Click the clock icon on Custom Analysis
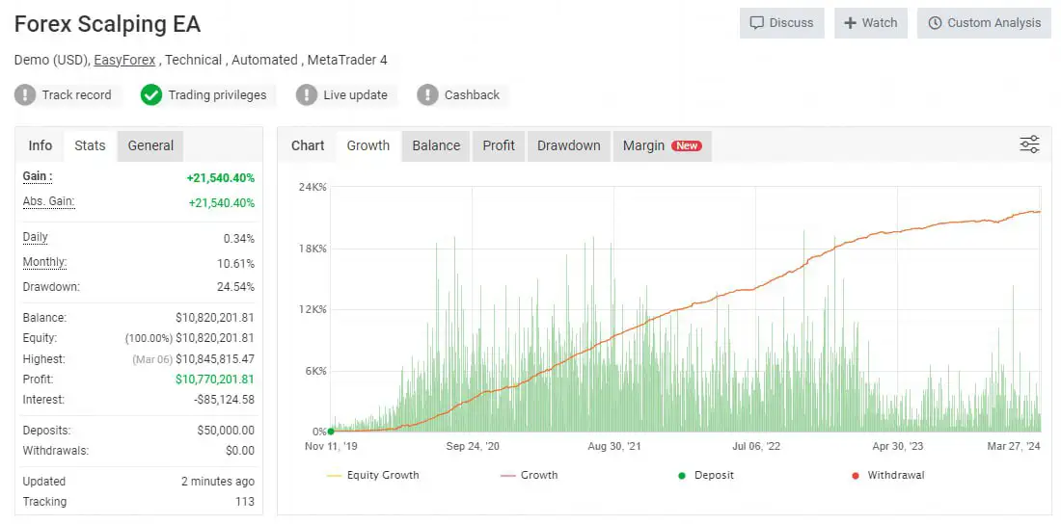This screenshot has width=1061, height=524. (935, 23)
